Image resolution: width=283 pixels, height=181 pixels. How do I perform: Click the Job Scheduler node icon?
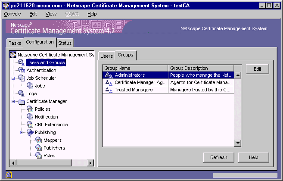tap(22, 78)
